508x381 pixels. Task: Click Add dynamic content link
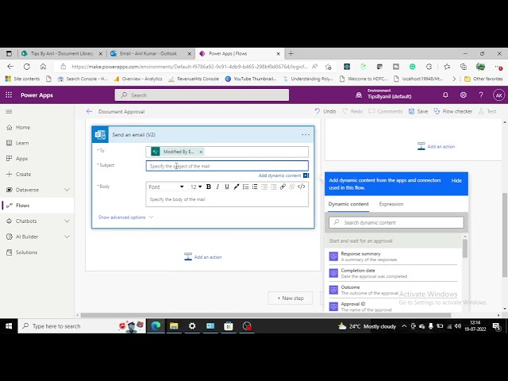point(279,175)
